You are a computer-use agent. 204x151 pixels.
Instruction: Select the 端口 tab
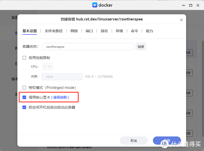(89, 31)
